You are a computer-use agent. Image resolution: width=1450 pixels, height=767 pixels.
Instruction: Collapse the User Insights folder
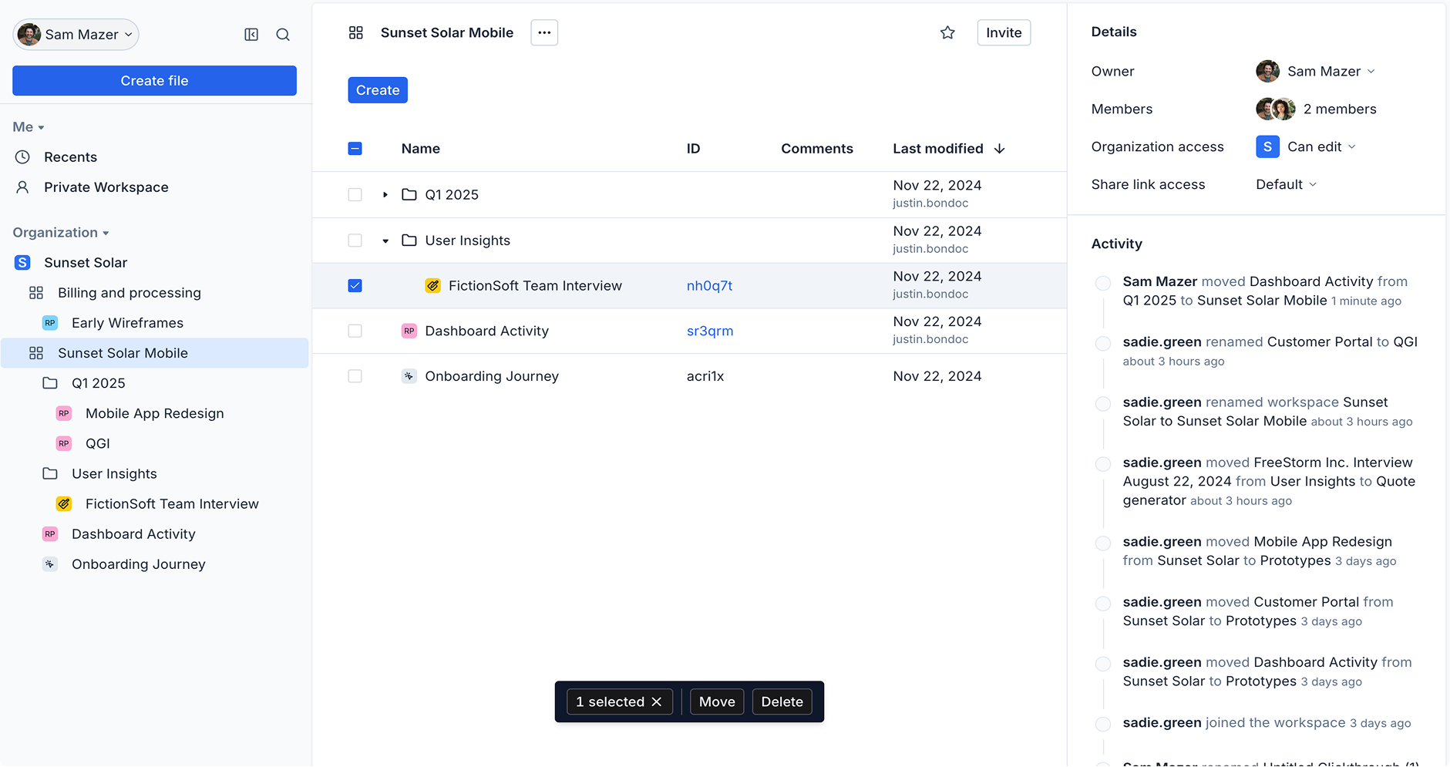pyautogui.click(x=385, y=240)
